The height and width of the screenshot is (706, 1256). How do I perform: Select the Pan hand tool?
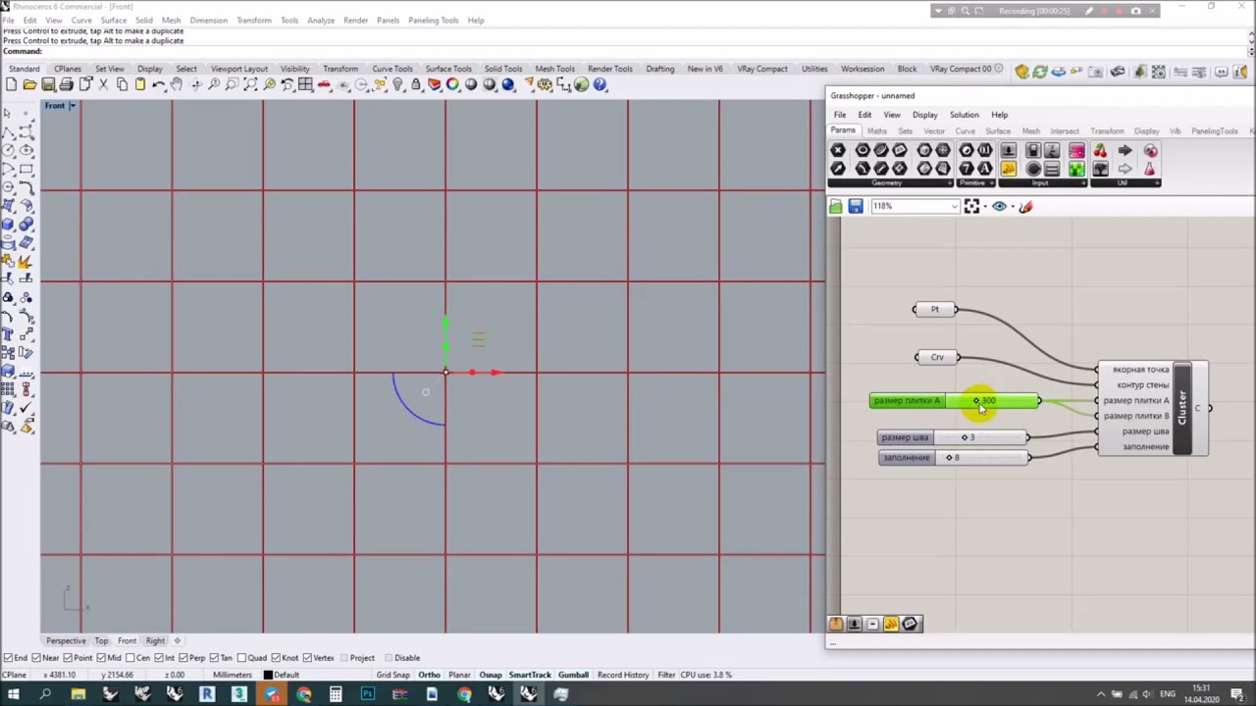(x=177, y=84)
